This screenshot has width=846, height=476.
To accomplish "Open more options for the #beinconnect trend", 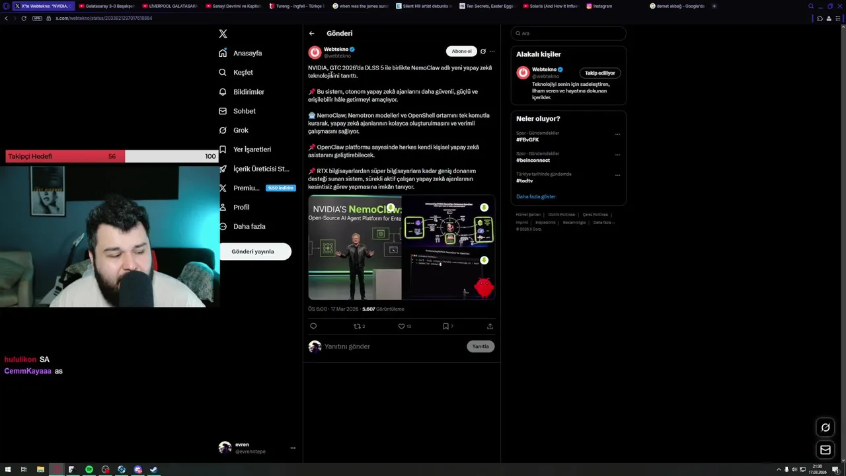I will (617, 155).
